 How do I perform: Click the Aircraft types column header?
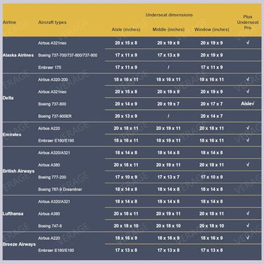pyautogui.click(x=52, y=22)
